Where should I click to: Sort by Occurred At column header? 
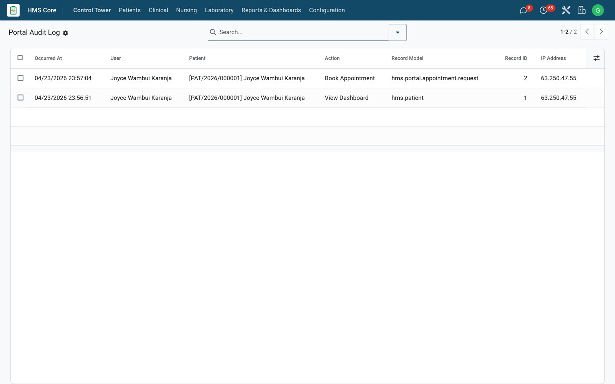[48, 58]
